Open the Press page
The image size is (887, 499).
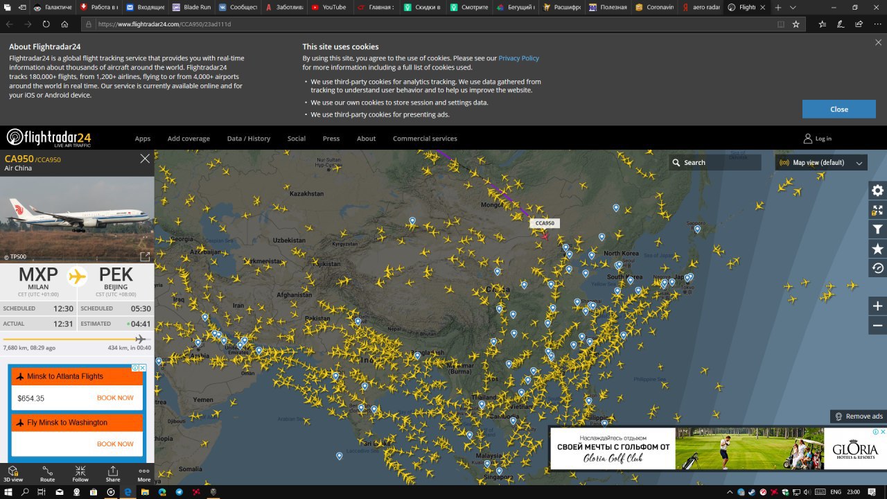pos(331,139)
